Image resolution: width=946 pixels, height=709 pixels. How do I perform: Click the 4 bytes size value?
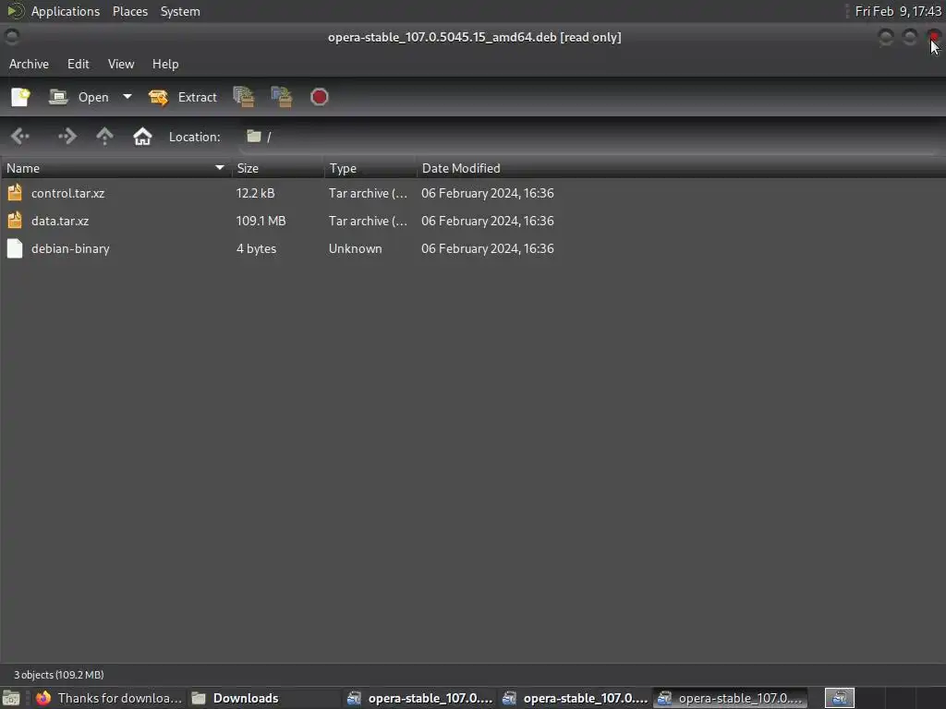256,248
